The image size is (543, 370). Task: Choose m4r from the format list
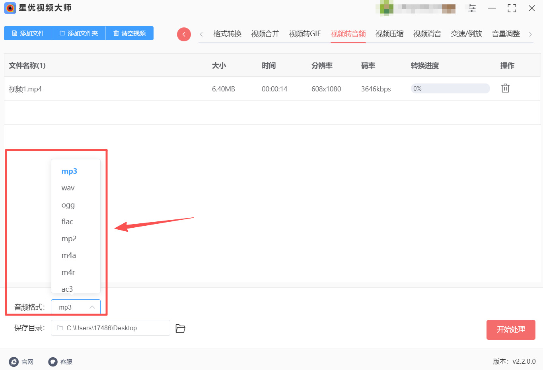76,273
